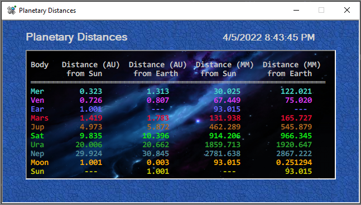Click the red Mars row label
The width and height of the screenshot is (361, 205).
(x=40, y=118)
